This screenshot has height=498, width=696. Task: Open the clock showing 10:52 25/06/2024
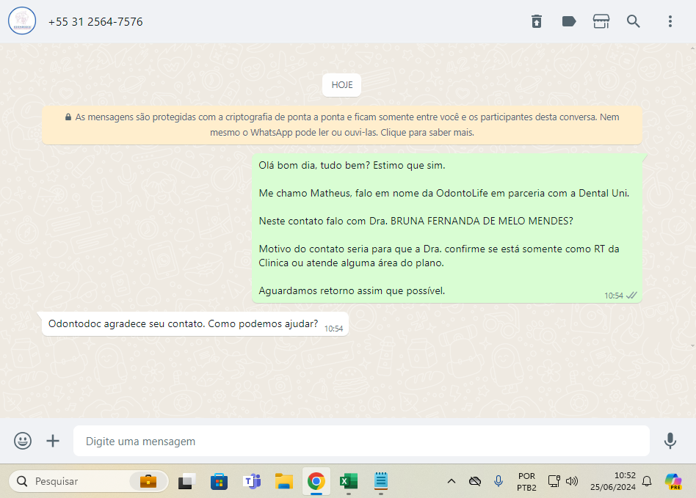[x=612, y=481]
